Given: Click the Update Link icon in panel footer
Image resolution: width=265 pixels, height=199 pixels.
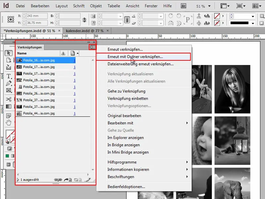Looking at the screenshot, I should tap(78, 180).
